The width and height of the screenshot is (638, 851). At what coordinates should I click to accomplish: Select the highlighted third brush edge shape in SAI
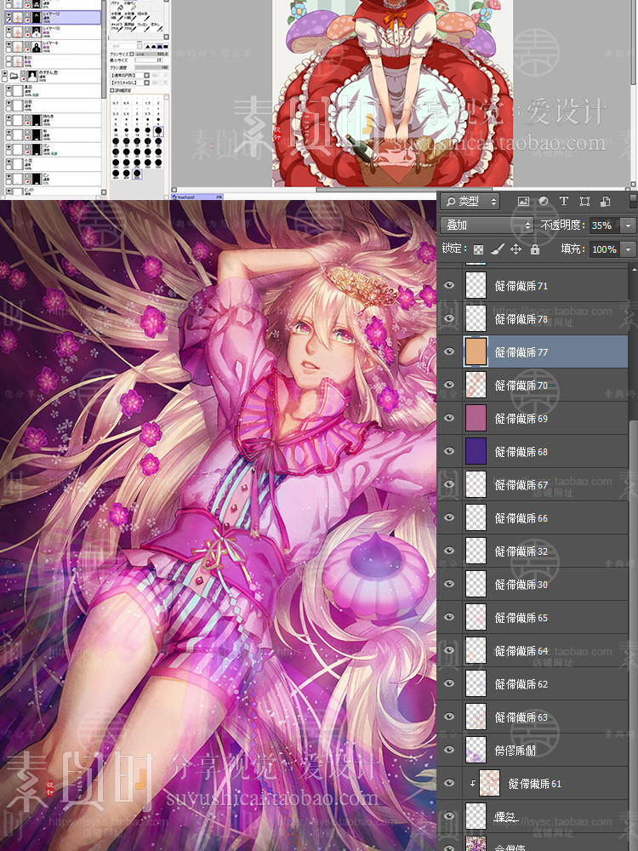pyautogui.click(x=160, y=47)
